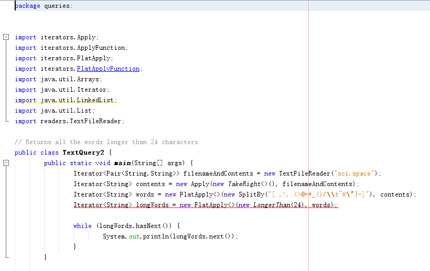Viewport: 430px width, 271px height.
Task: Click 'import java.util.List;' line
Action: (55, 111)
